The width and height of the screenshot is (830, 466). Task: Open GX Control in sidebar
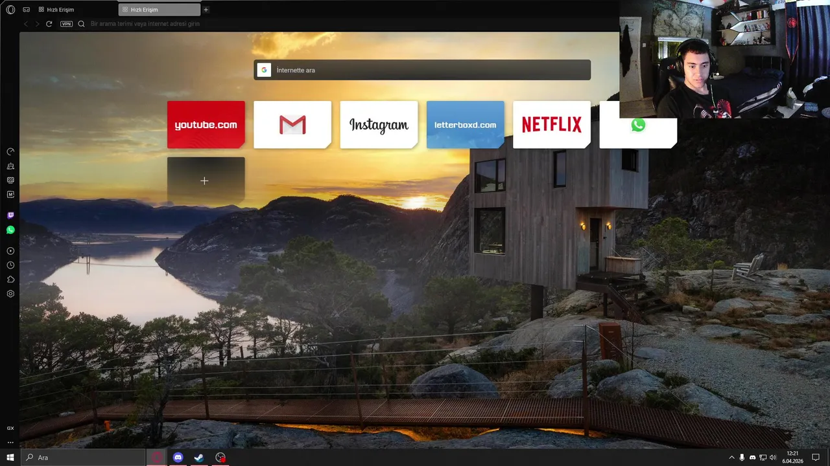(10, 151)
